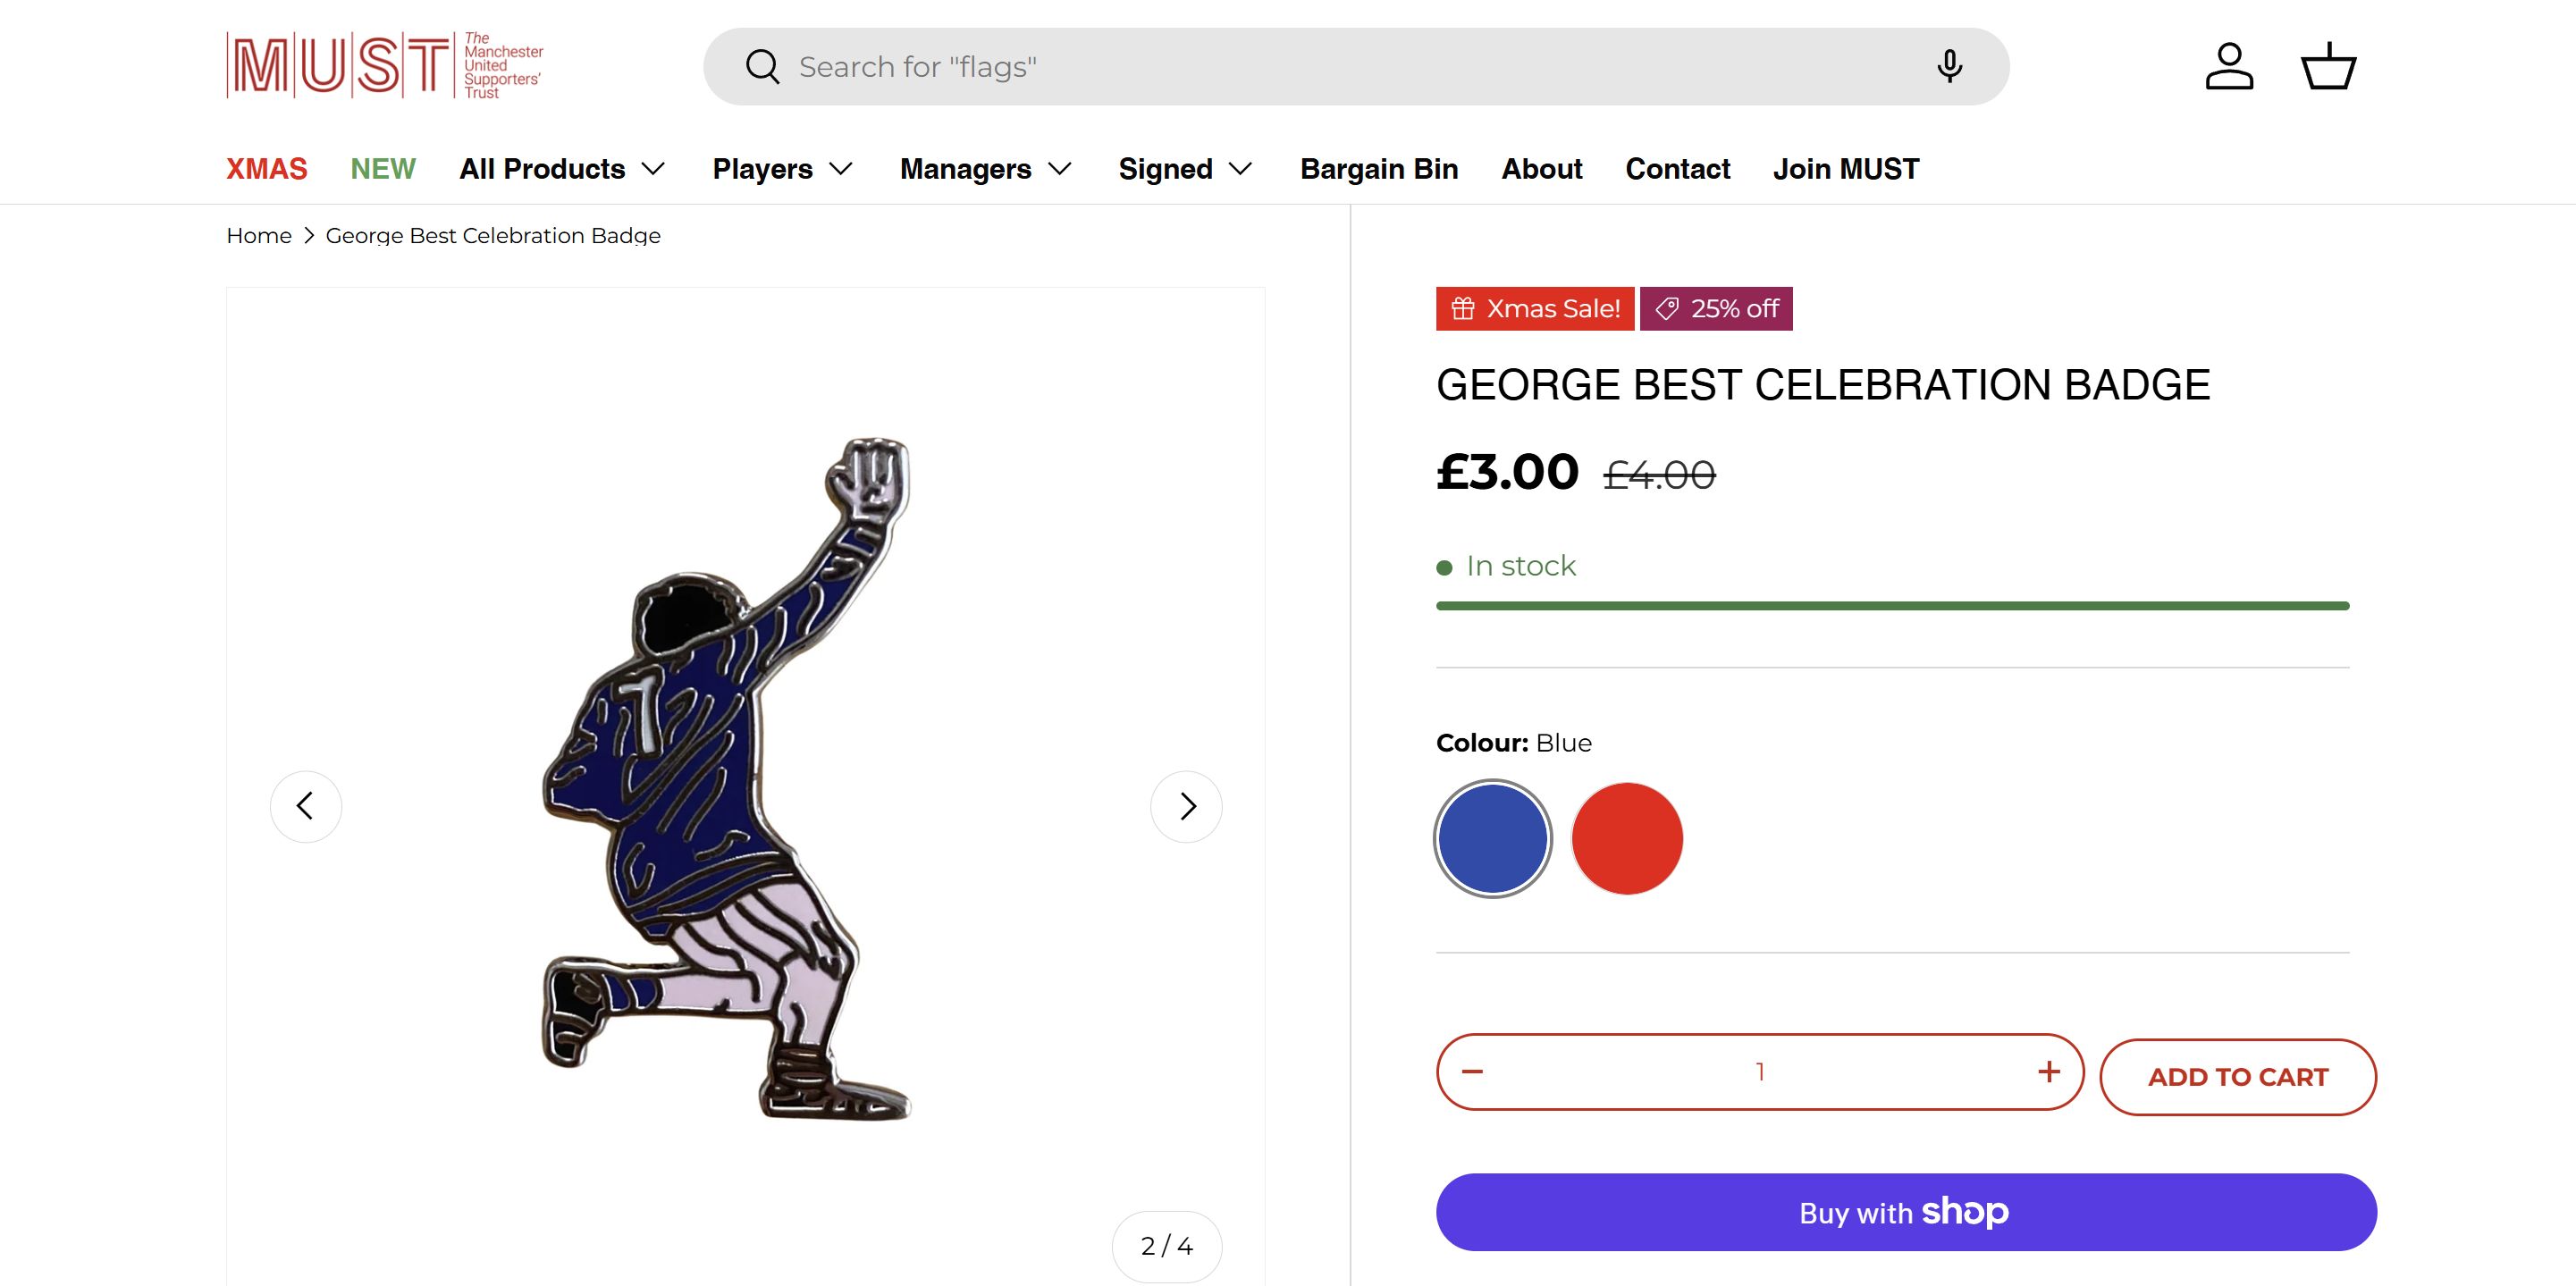This screenshot has width=2576, height=1286.
Task: Expand the Players menu dropdown
Action: tap(782, 169)
